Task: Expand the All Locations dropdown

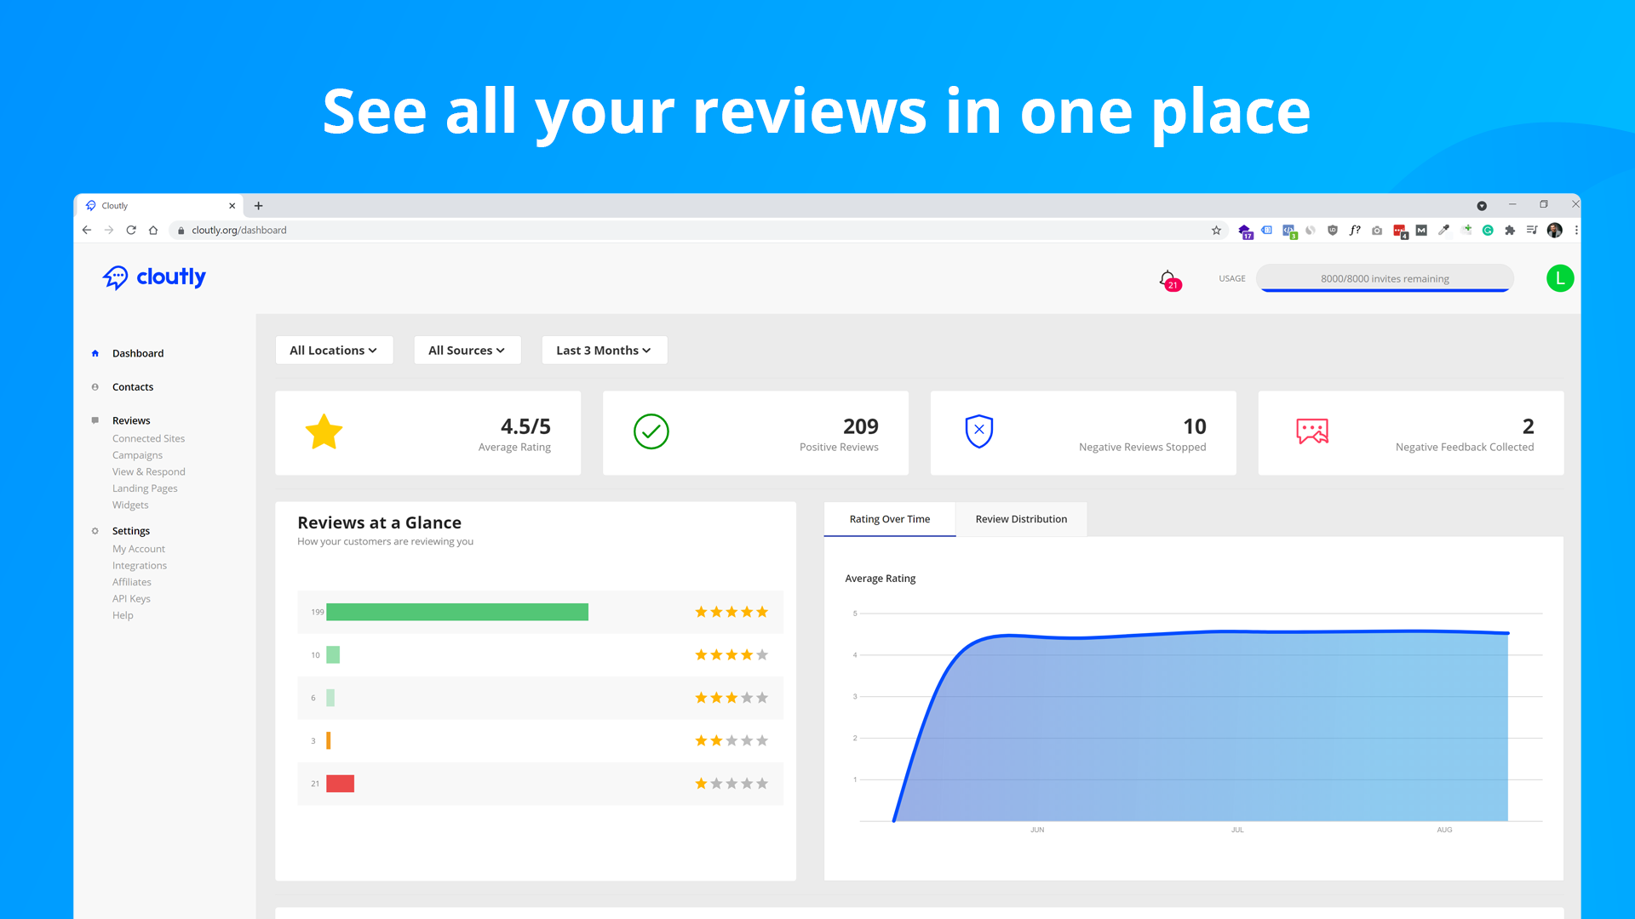Action: pos(334,350)
